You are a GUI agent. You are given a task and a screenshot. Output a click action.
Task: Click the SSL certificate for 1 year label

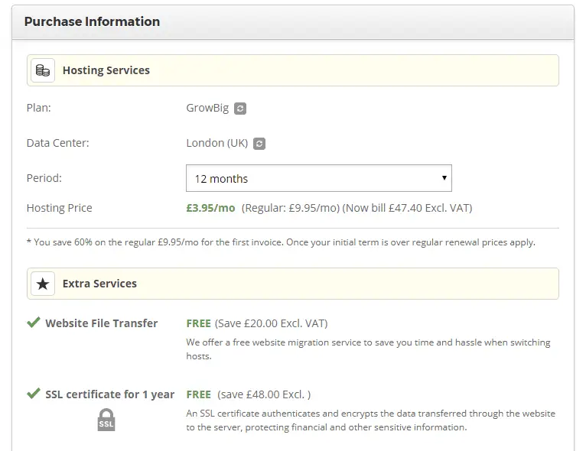pos(110,394)
